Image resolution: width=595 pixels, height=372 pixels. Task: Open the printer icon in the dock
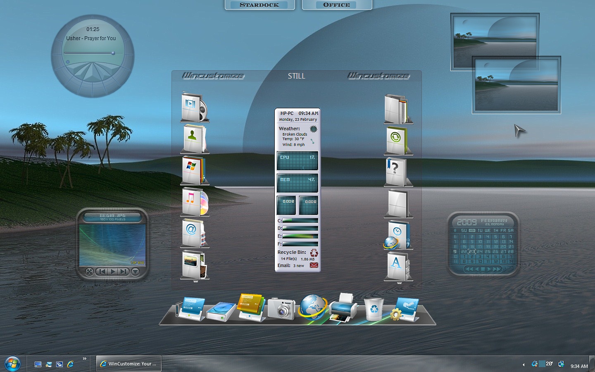(x=343, y=307)
